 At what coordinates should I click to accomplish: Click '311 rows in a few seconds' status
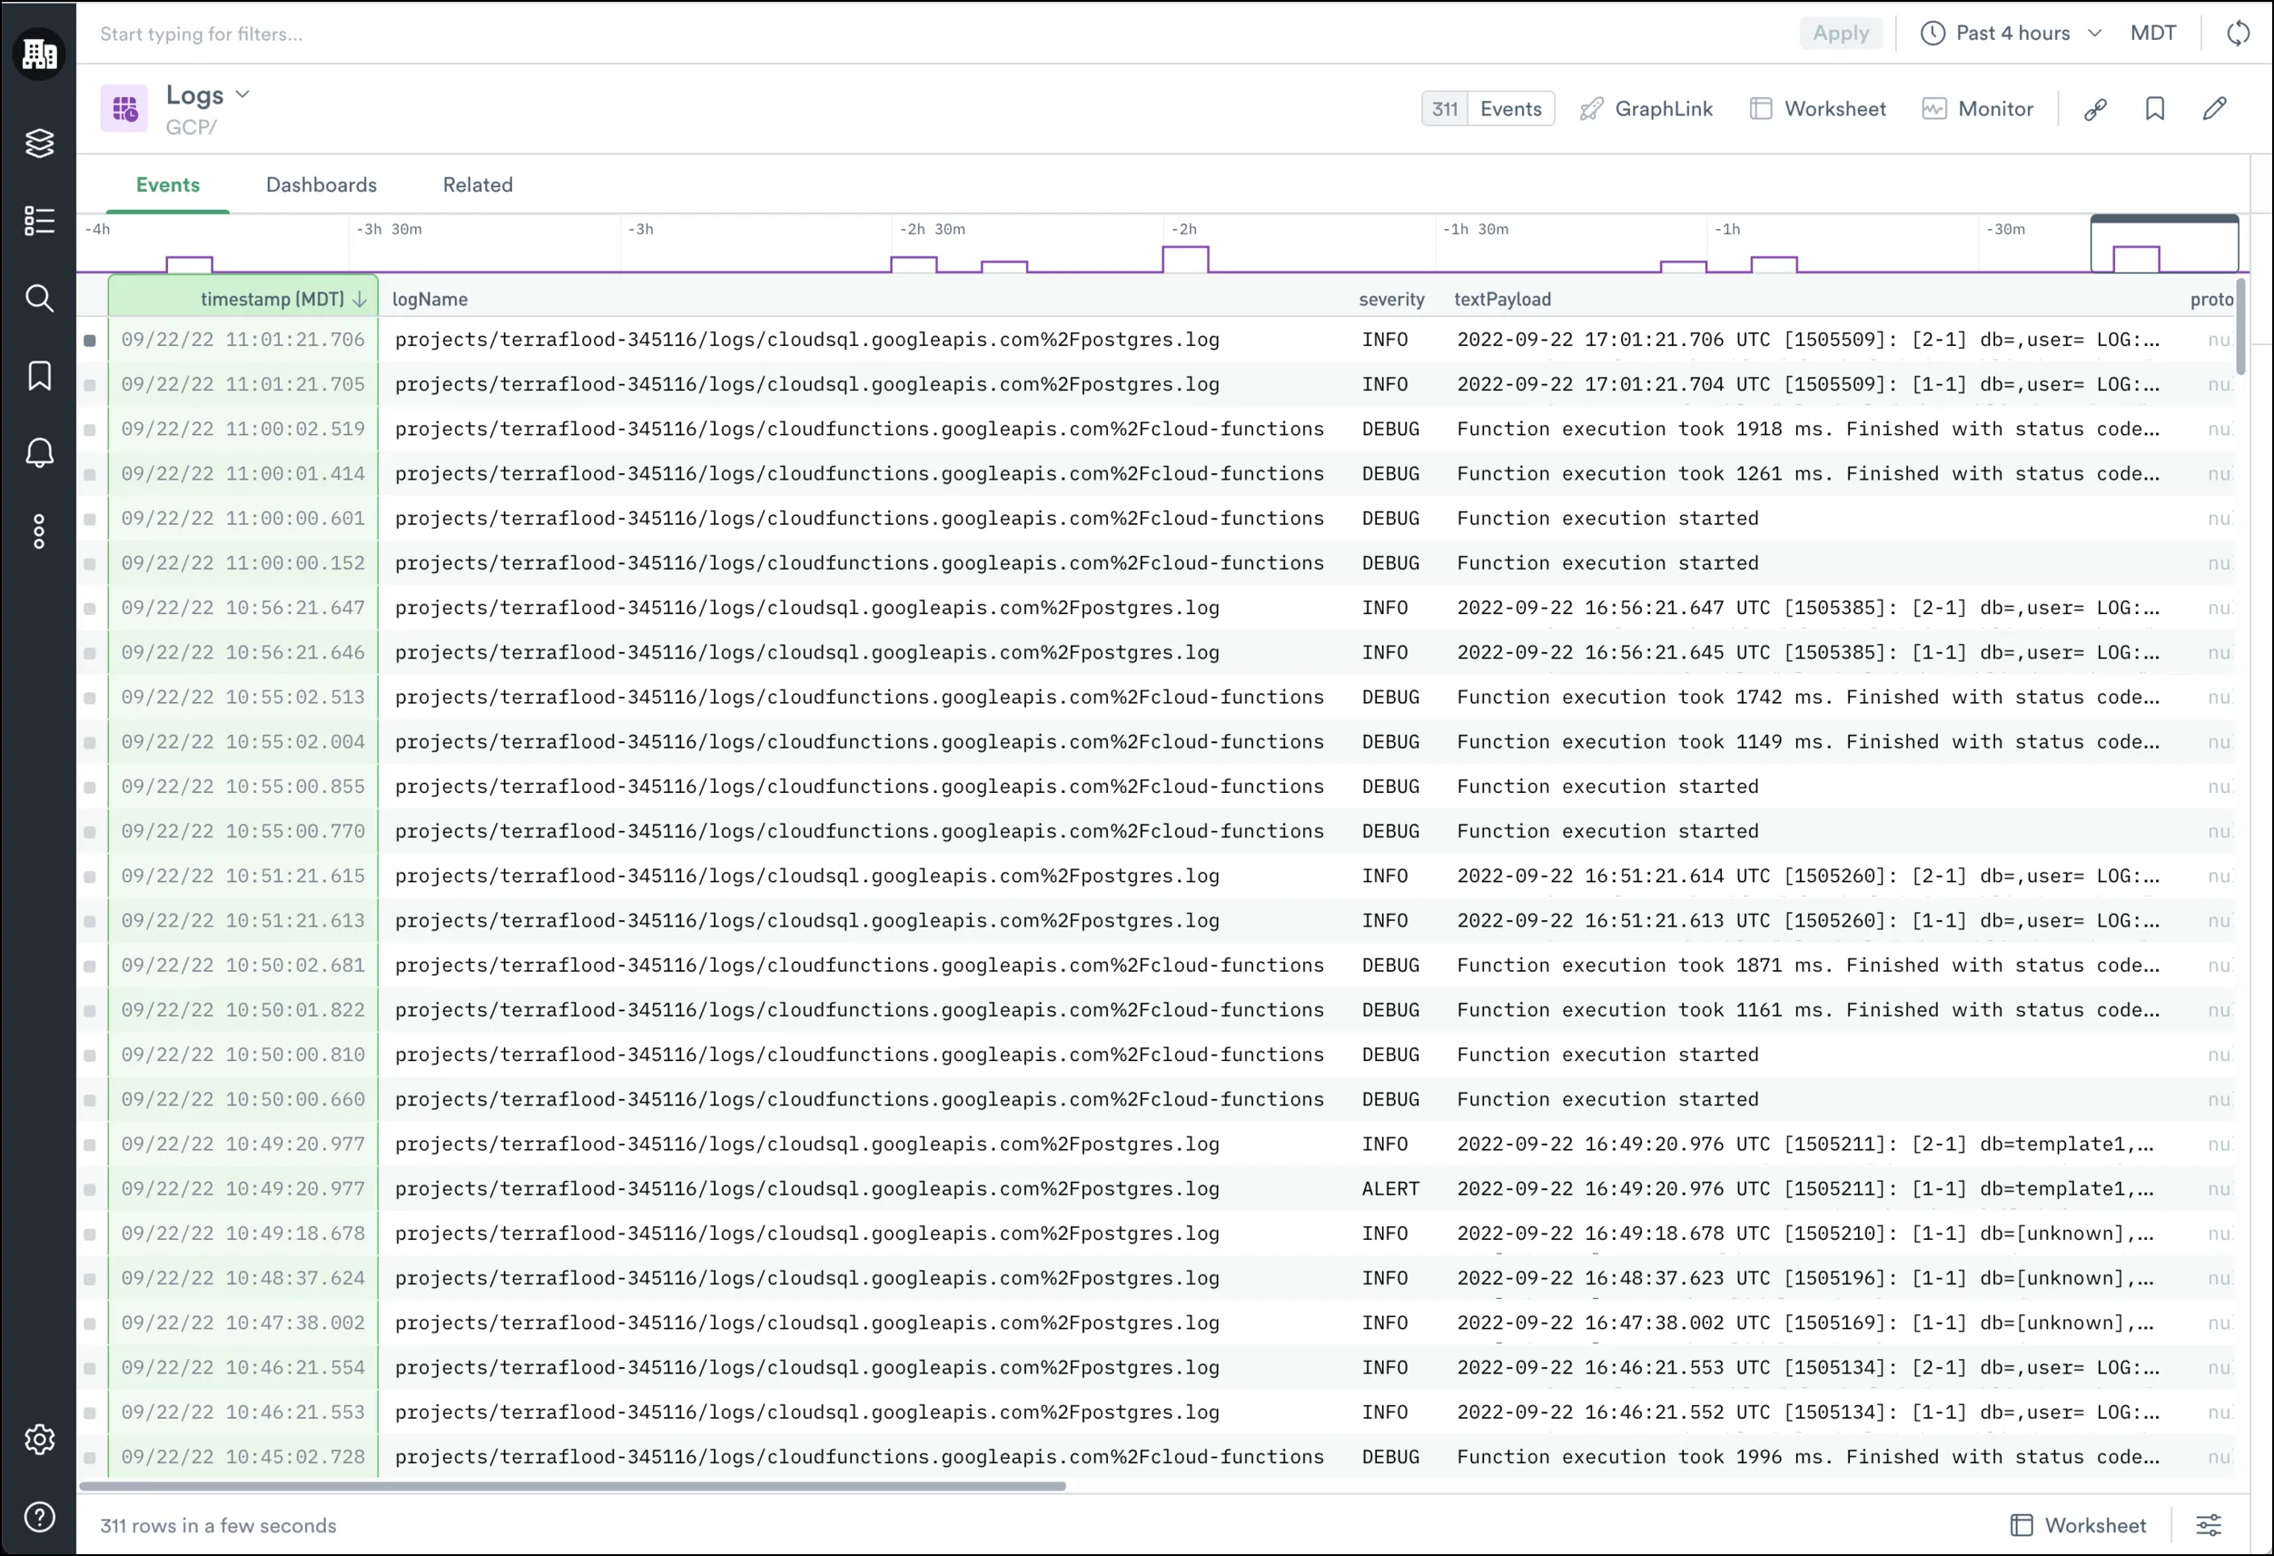[x=218, y=1526]
